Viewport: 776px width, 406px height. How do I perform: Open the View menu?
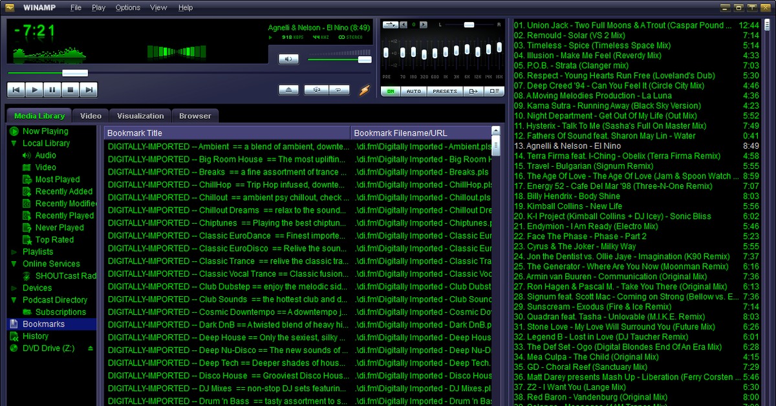click(x=158, y=8)
